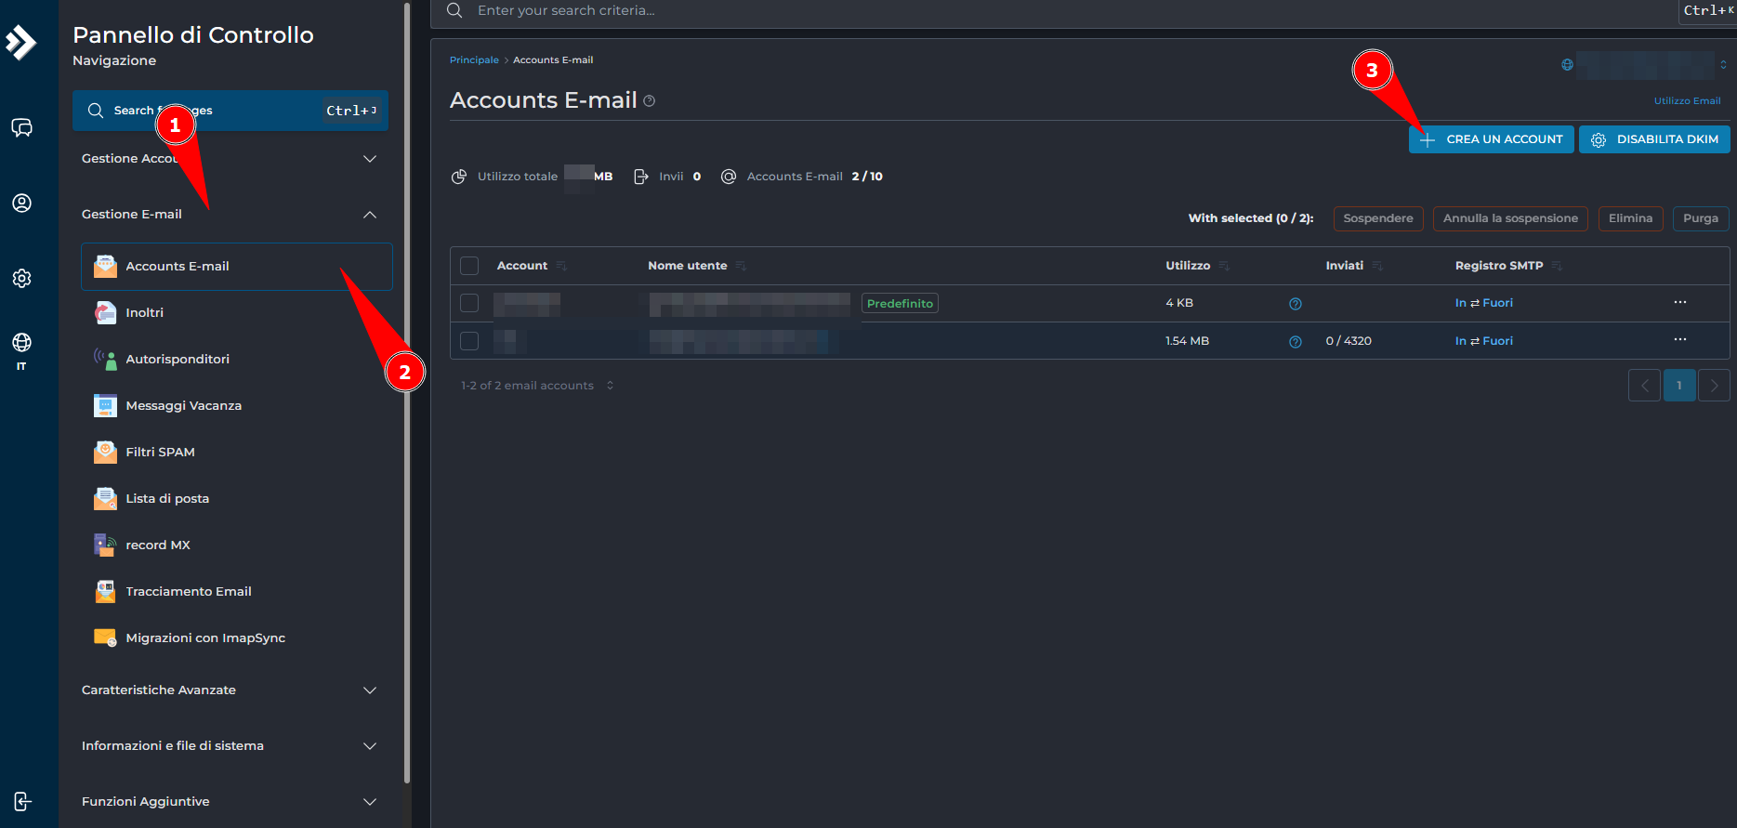Sort by Nome utente column icon

tap(741, 266)
